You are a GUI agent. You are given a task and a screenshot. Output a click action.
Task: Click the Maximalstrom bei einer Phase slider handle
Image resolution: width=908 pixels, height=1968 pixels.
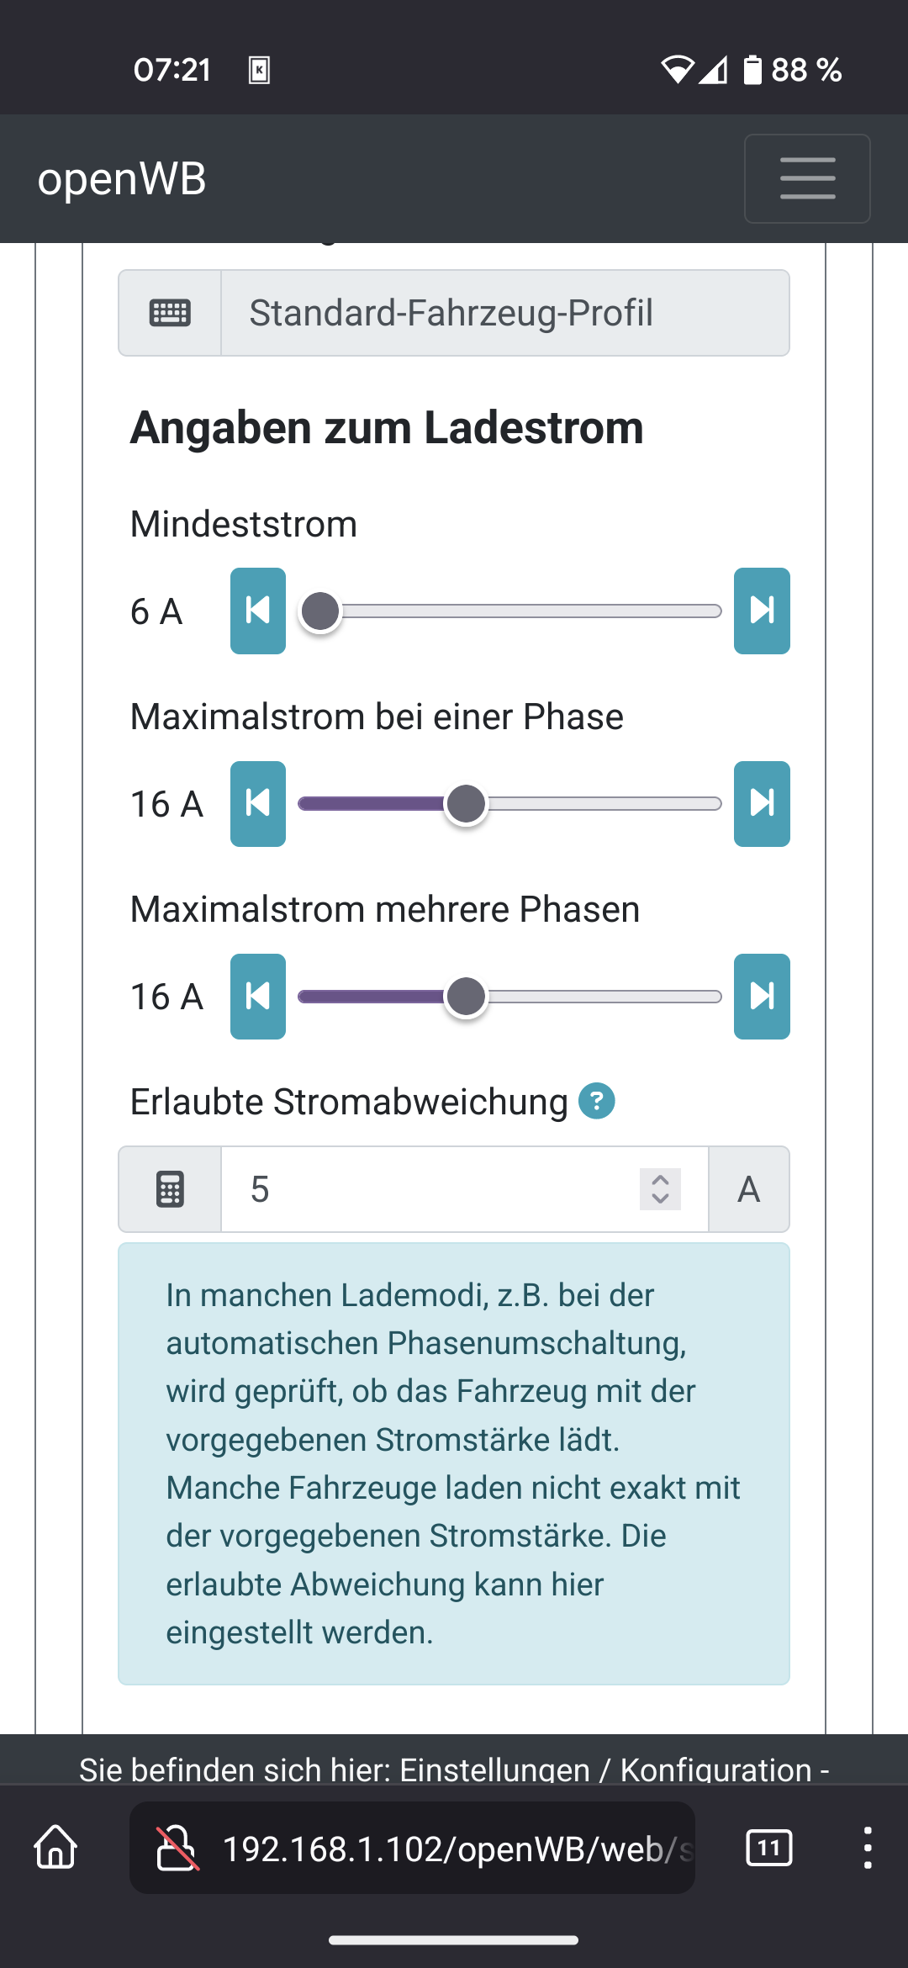pyautogui.click(x=466, y=804)
